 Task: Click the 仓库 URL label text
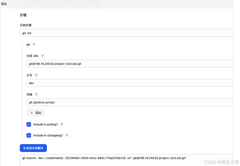tap(32, 56)
